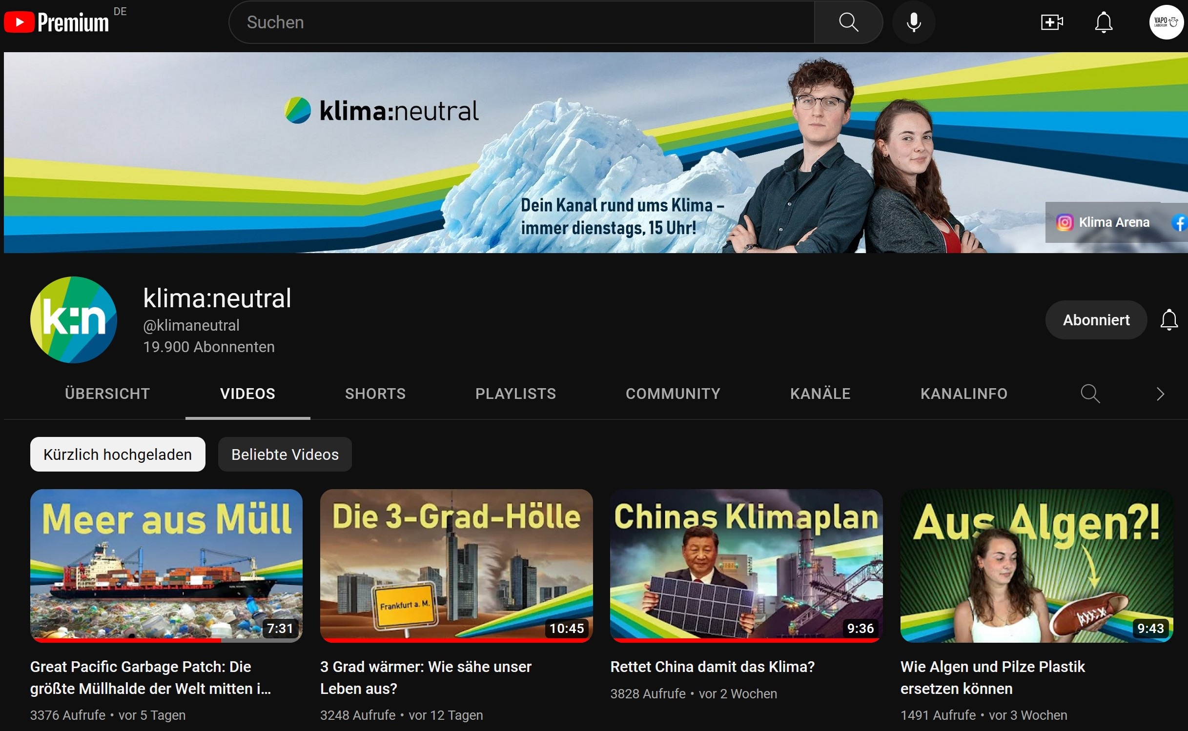Click the klima:neutral channel name heading
Screen dimensions: 1188x731
[x=217, y=298]
